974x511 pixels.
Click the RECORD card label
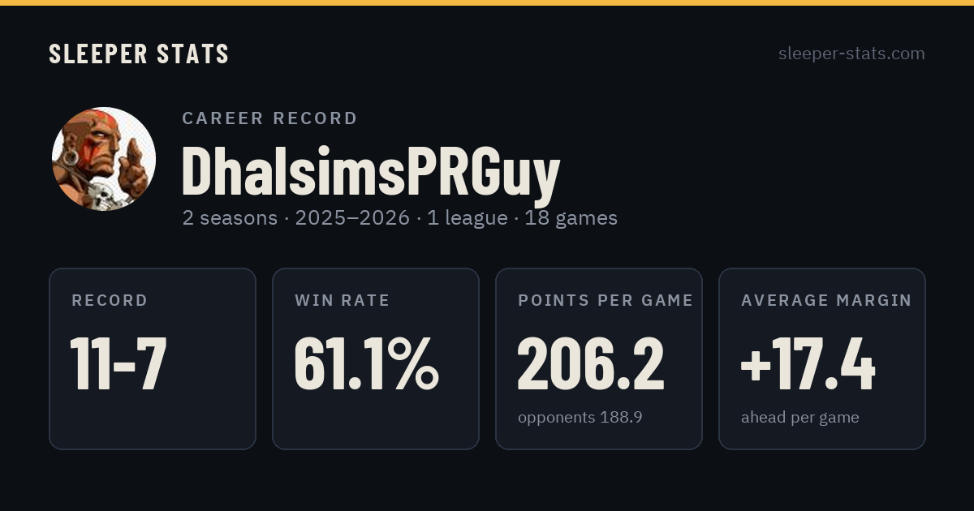click(110, 301)
